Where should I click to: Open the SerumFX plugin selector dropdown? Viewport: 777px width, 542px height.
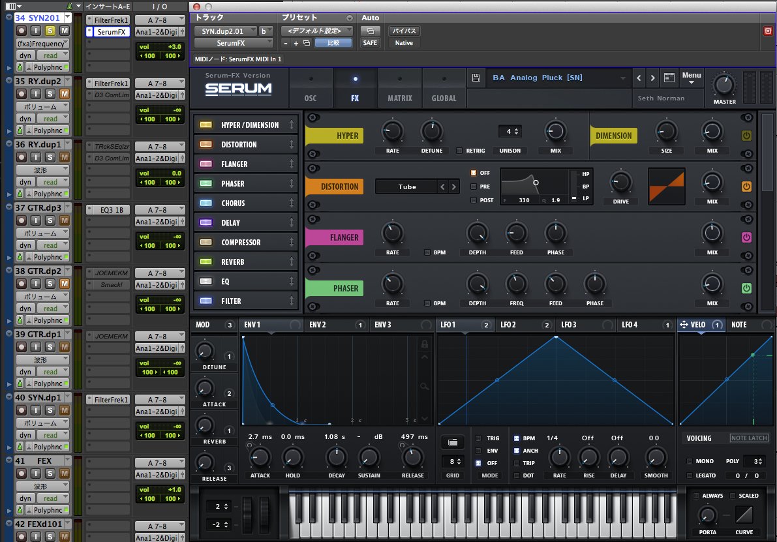pos(234,43)
